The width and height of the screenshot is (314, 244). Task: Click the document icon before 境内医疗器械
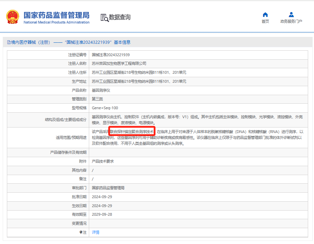pyautogui.click(x=9, y=42)
